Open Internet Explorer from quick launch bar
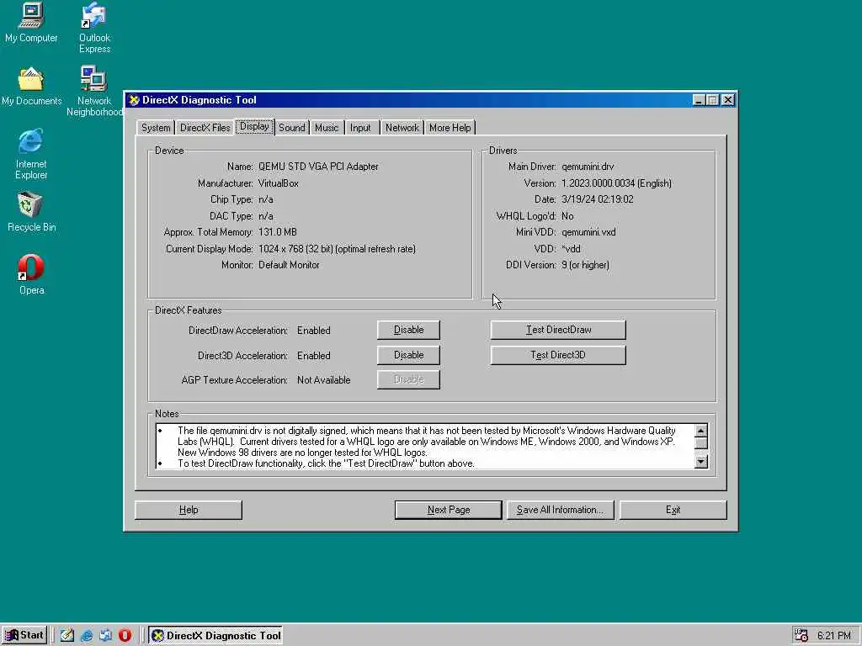Image resolution: width=862 pixels, height=646 pixels. (87, 635)
